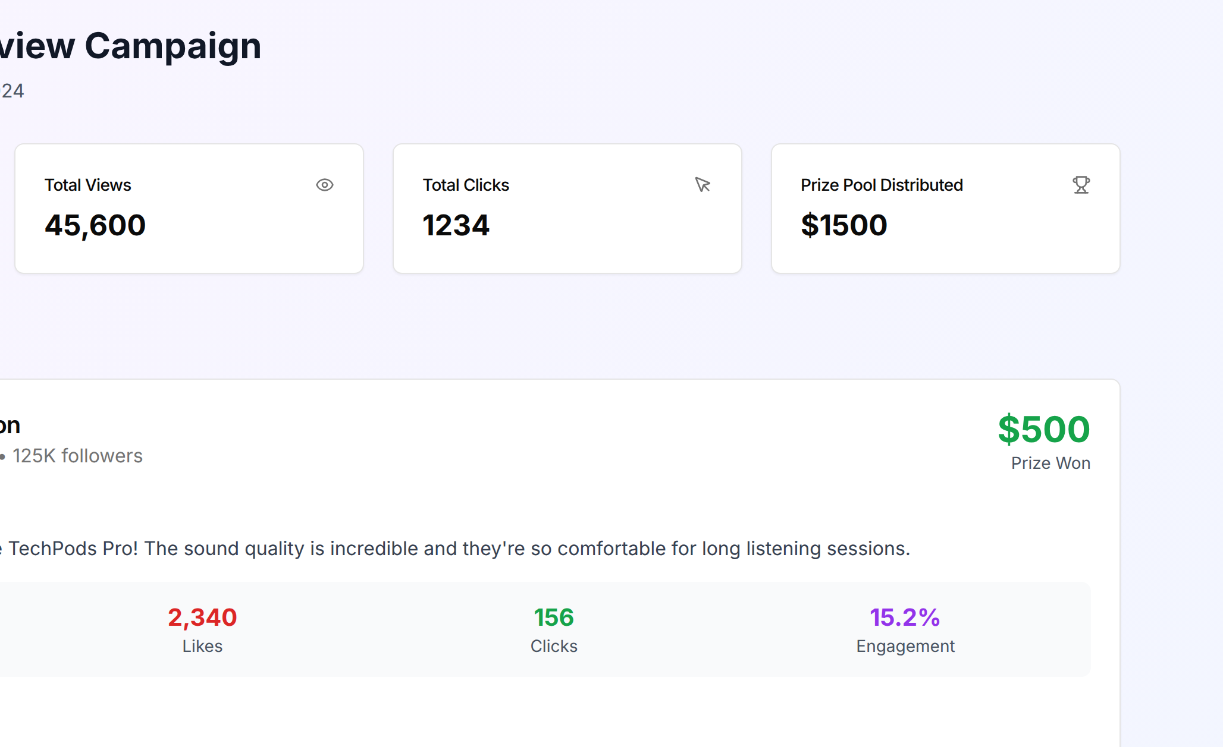
Task: Click the Prize Won label
Action: tap(1050, 463)
